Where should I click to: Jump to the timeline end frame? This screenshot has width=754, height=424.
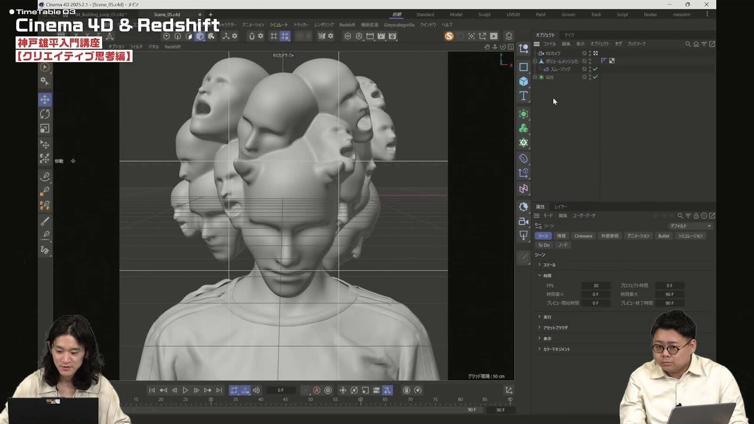click(219, 390)
